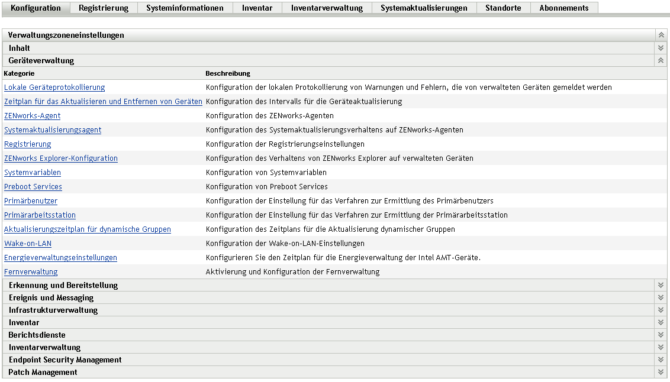The image size is (670, 382).
Task: Open the Fernverwaltung link
Action: pyautogui.click(x=31, y=272)
